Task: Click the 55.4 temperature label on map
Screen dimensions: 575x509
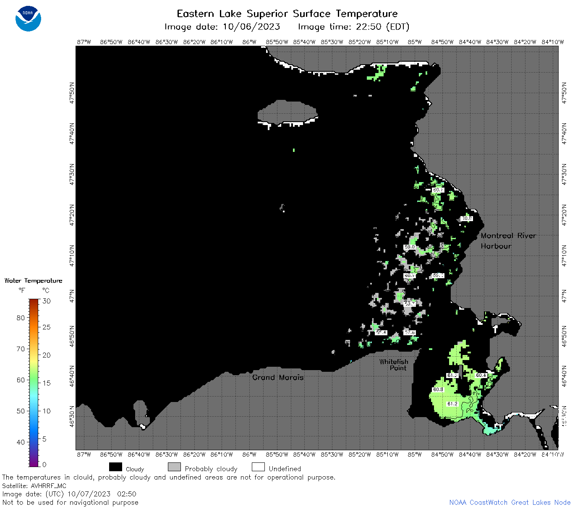Action: click(x=381, y=332)
